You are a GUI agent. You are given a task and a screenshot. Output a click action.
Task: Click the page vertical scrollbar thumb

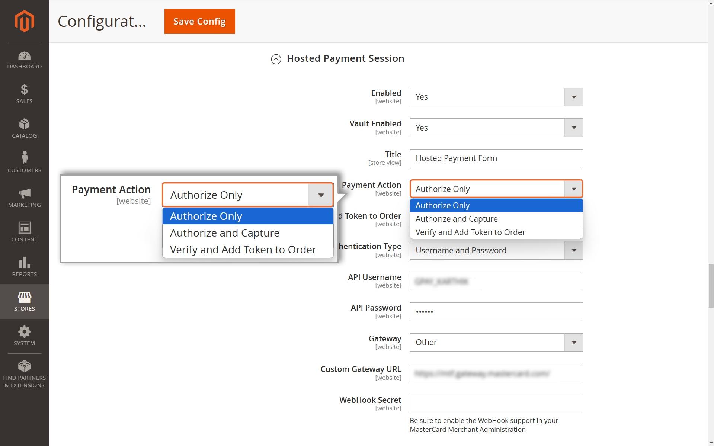click(x=711, y=285)
